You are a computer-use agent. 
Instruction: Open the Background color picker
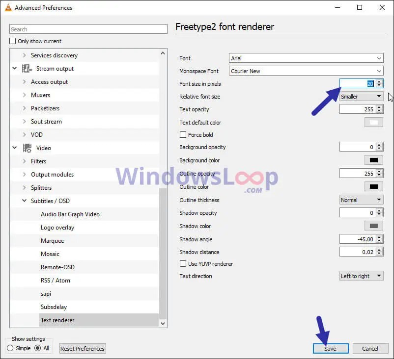(x=374, y=160)
